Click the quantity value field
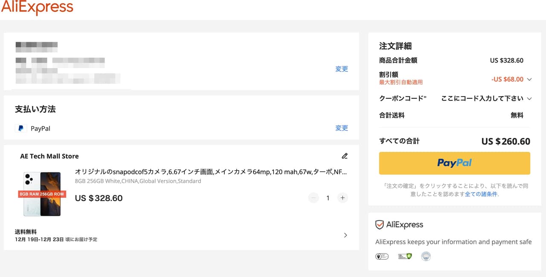The width and height of the screenshot is (546, 277). point(328,198)
